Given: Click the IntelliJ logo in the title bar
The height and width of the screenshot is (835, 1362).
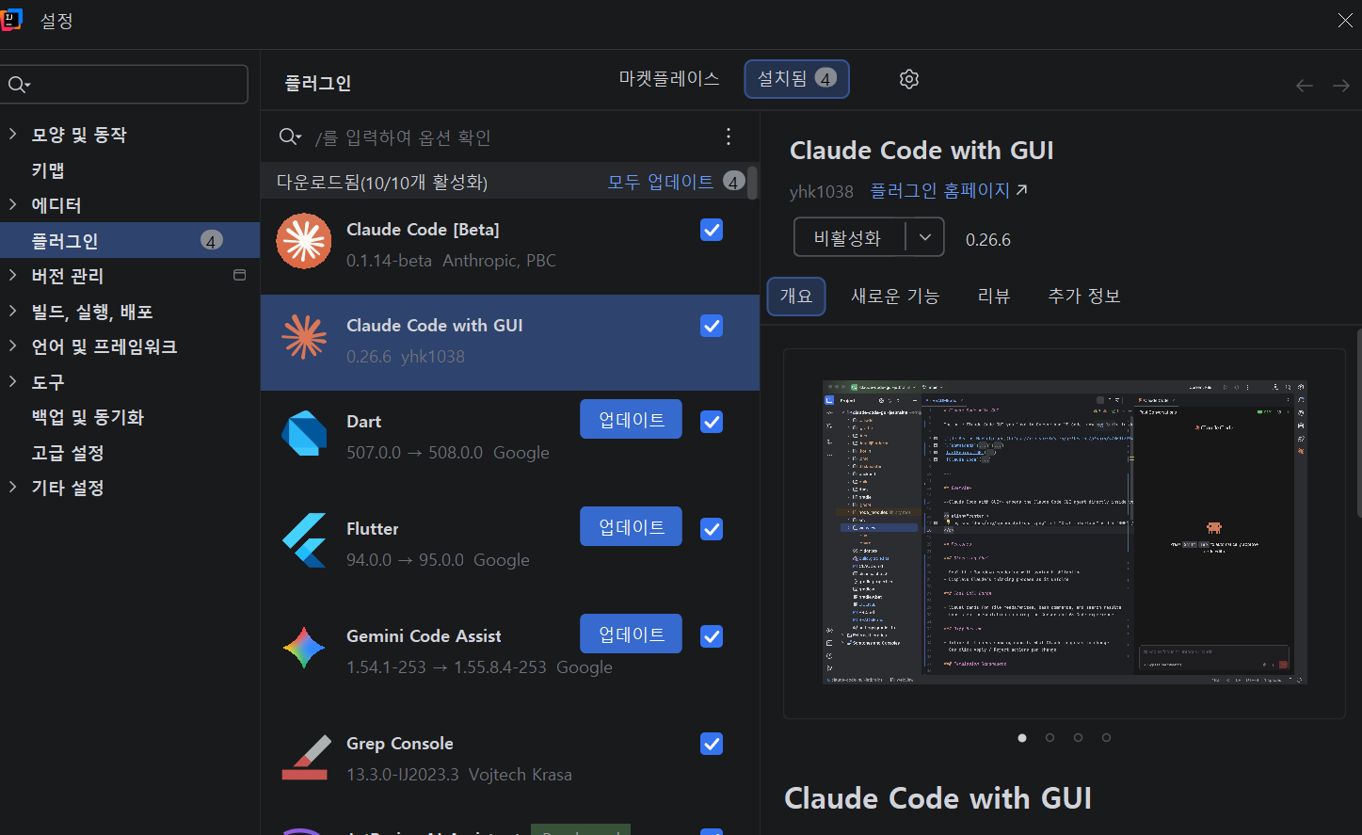Looking at the screenshot, I should 11,20.
